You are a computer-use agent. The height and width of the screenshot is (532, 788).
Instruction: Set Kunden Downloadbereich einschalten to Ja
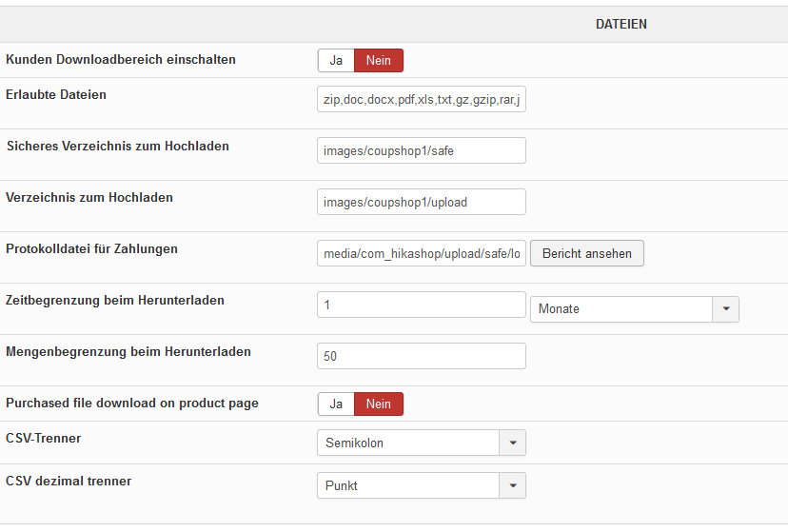pyautogui.click(x=336, y=61)
